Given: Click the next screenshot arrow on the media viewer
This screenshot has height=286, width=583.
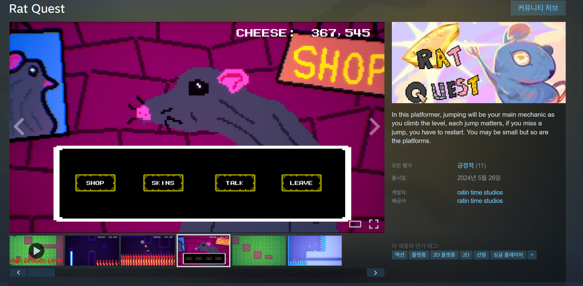Looking at the screenshot, I should (374, 127).
